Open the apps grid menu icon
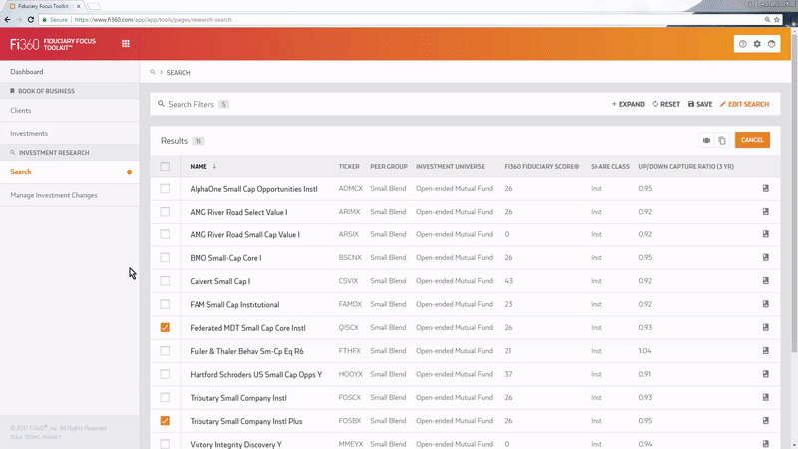The image size is (798, 449). tap(126, 44)
